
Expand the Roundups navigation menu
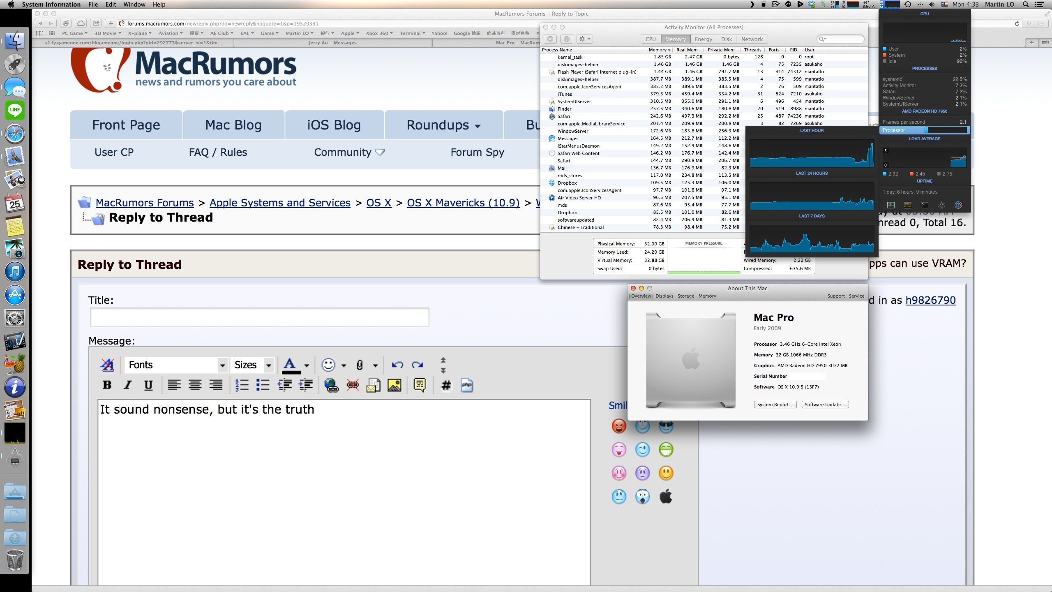pyautogui.click(x=443, y=125)
